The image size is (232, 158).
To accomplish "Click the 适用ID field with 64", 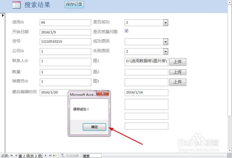I will [x=65, y=23].
